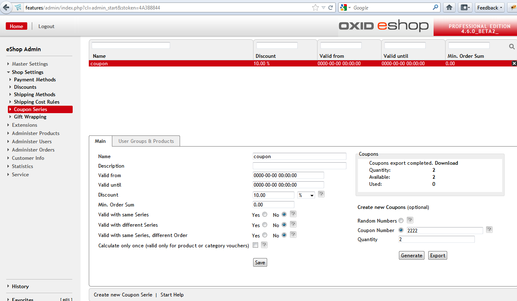
Task: Expand Master Settings in sidebar
Action: (x=30, y=64)
